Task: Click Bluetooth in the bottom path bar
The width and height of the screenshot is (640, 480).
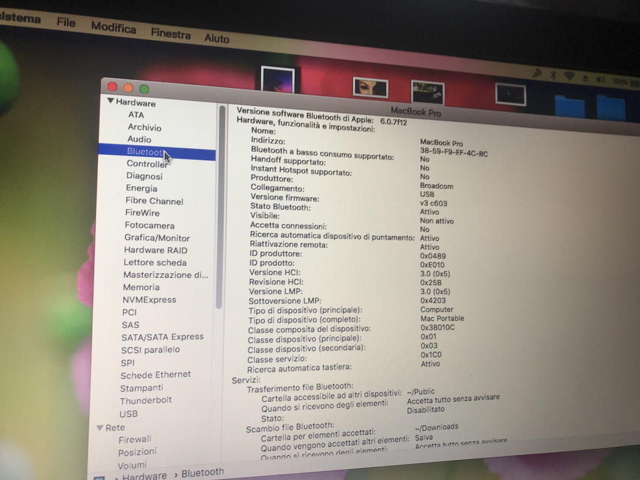Action: (203, 473)
